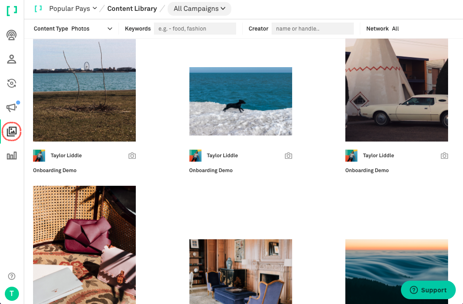The height and width of the screenshot is (304, 463).
Task: Click the Content Library breadcrumb
Action: click(x=132, y=8)
